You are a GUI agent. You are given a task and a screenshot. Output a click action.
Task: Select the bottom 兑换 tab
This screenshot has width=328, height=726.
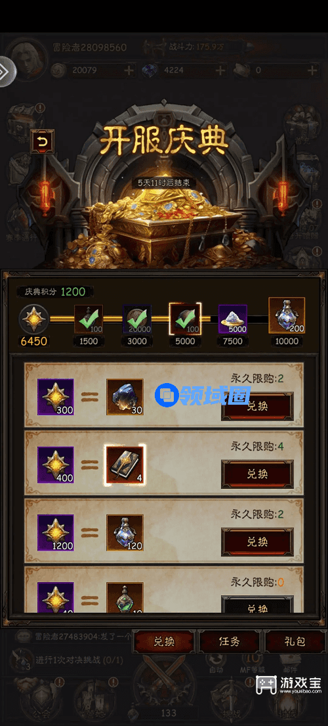[x=164, y=642]
